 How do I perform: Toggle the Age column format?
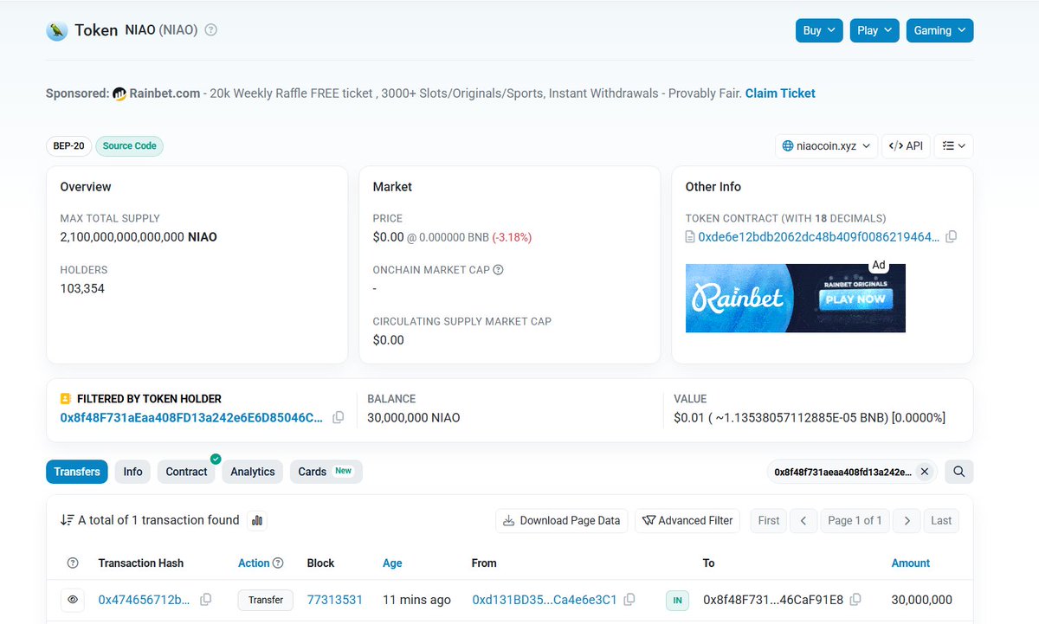point(392,563)
